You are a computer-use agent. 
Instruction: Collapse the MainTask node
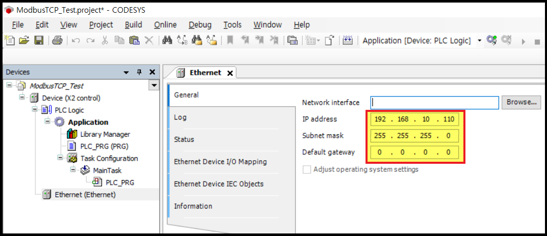coord(72,170)
